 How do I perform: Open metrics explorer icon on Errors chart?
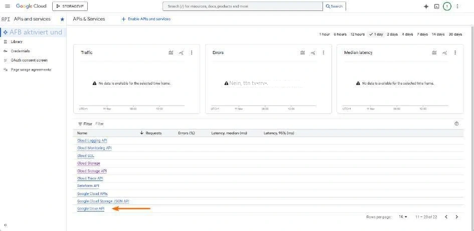pos(313,52)
